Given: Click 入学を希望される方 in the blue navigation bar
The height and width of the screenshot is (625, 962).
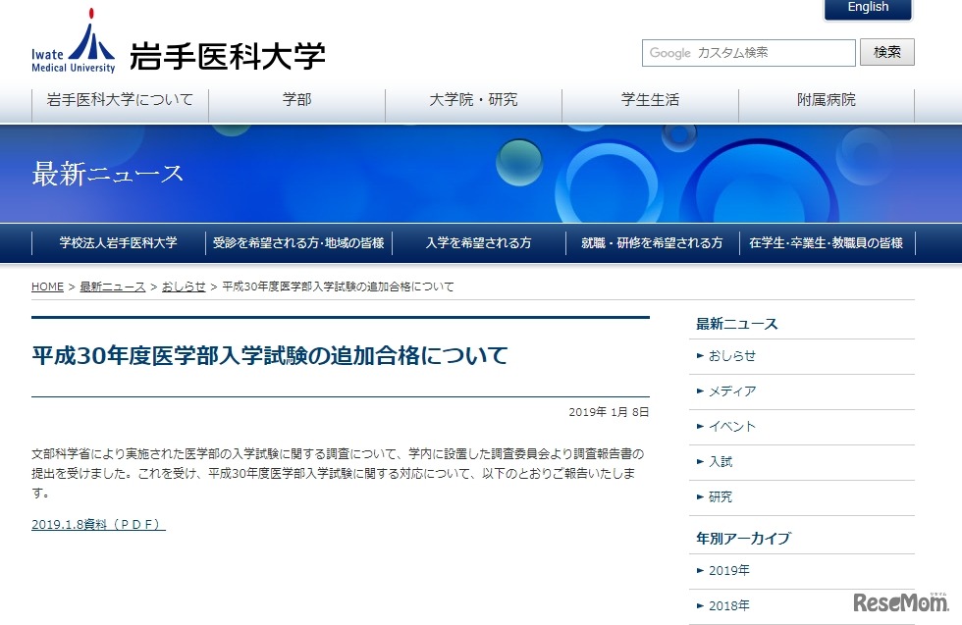Looking at the screenshot, I should [480, 242].
